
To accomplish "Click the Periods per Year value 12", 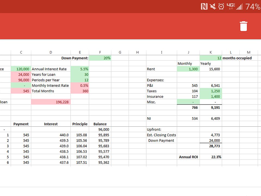I will 80,80.
